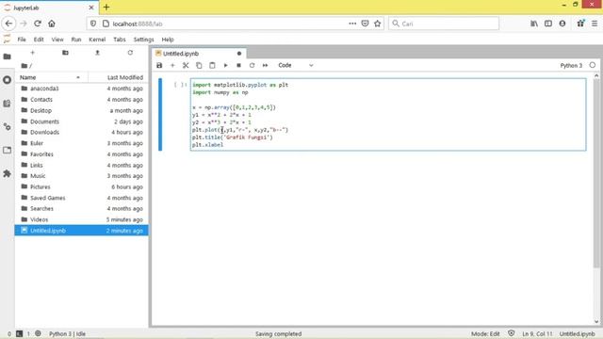Create a new folder in file browser
The width and height of the screenshot is (603, 339).
coord(65,53)
